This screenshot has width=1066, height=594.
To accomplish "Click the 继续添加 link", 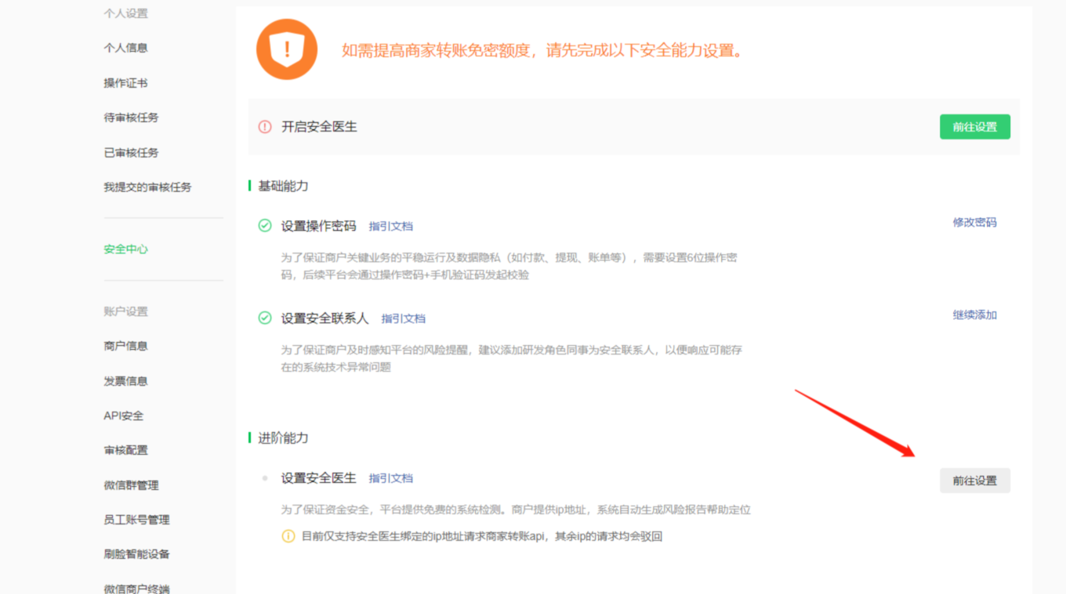I will pyautogui.click(x=974, y=315).
